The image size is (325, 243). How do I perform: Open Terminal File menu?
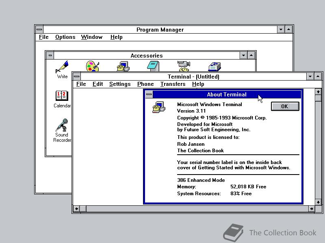[x=81, y=84]
